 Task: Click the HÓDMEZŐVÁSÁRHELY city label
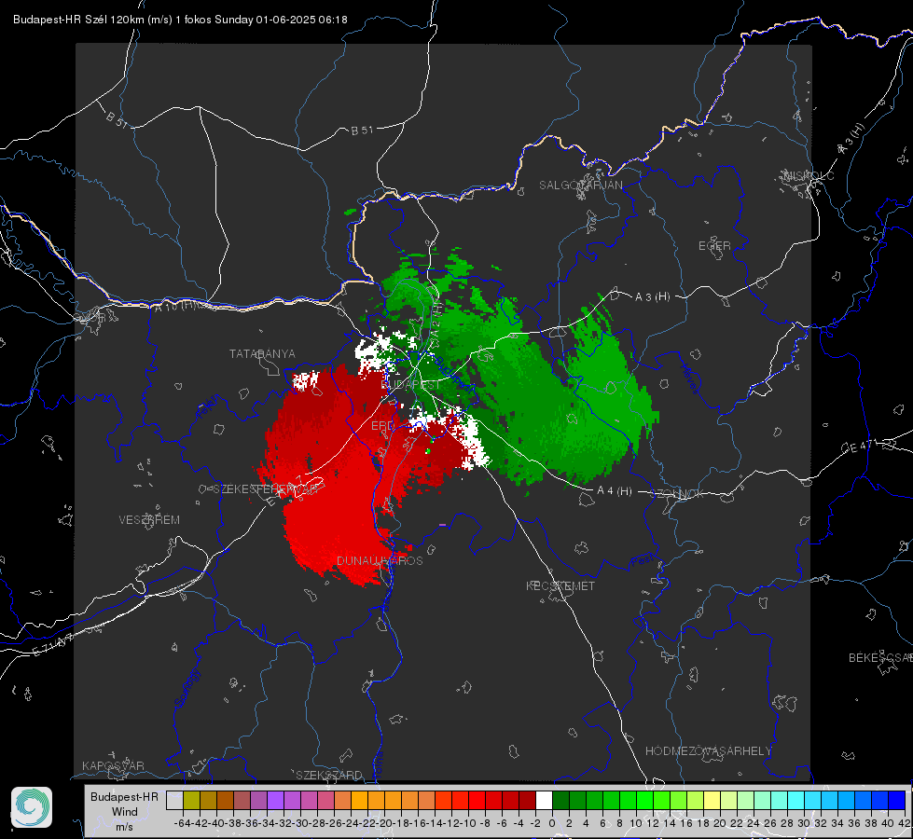tap(708, 751)
